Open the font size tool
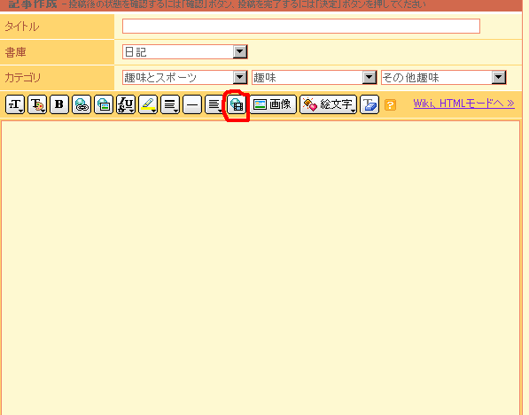This screenshot has height=415, width=529. [x=15, y=104]
